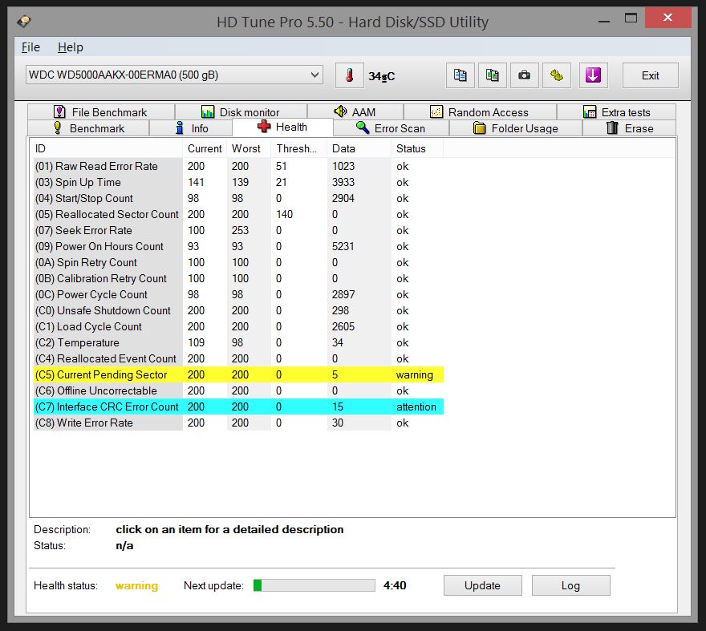Viewport: 706px width, 631px height.
Task: Save a screenshot with camera icon
Action: 524,75
